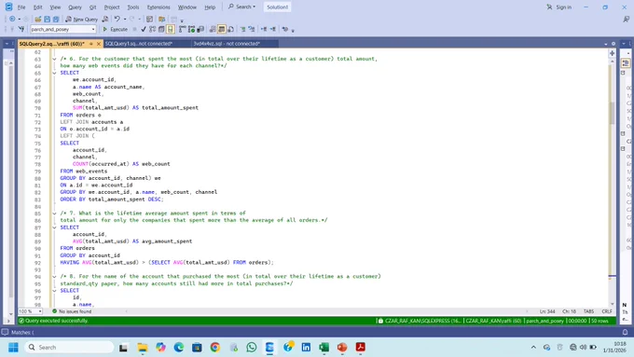Image resolution: width=634 pixels, height=357 pixels.
Task: Click Sign in at the top right
Action: pyautogui.click(x=559, y=7)
